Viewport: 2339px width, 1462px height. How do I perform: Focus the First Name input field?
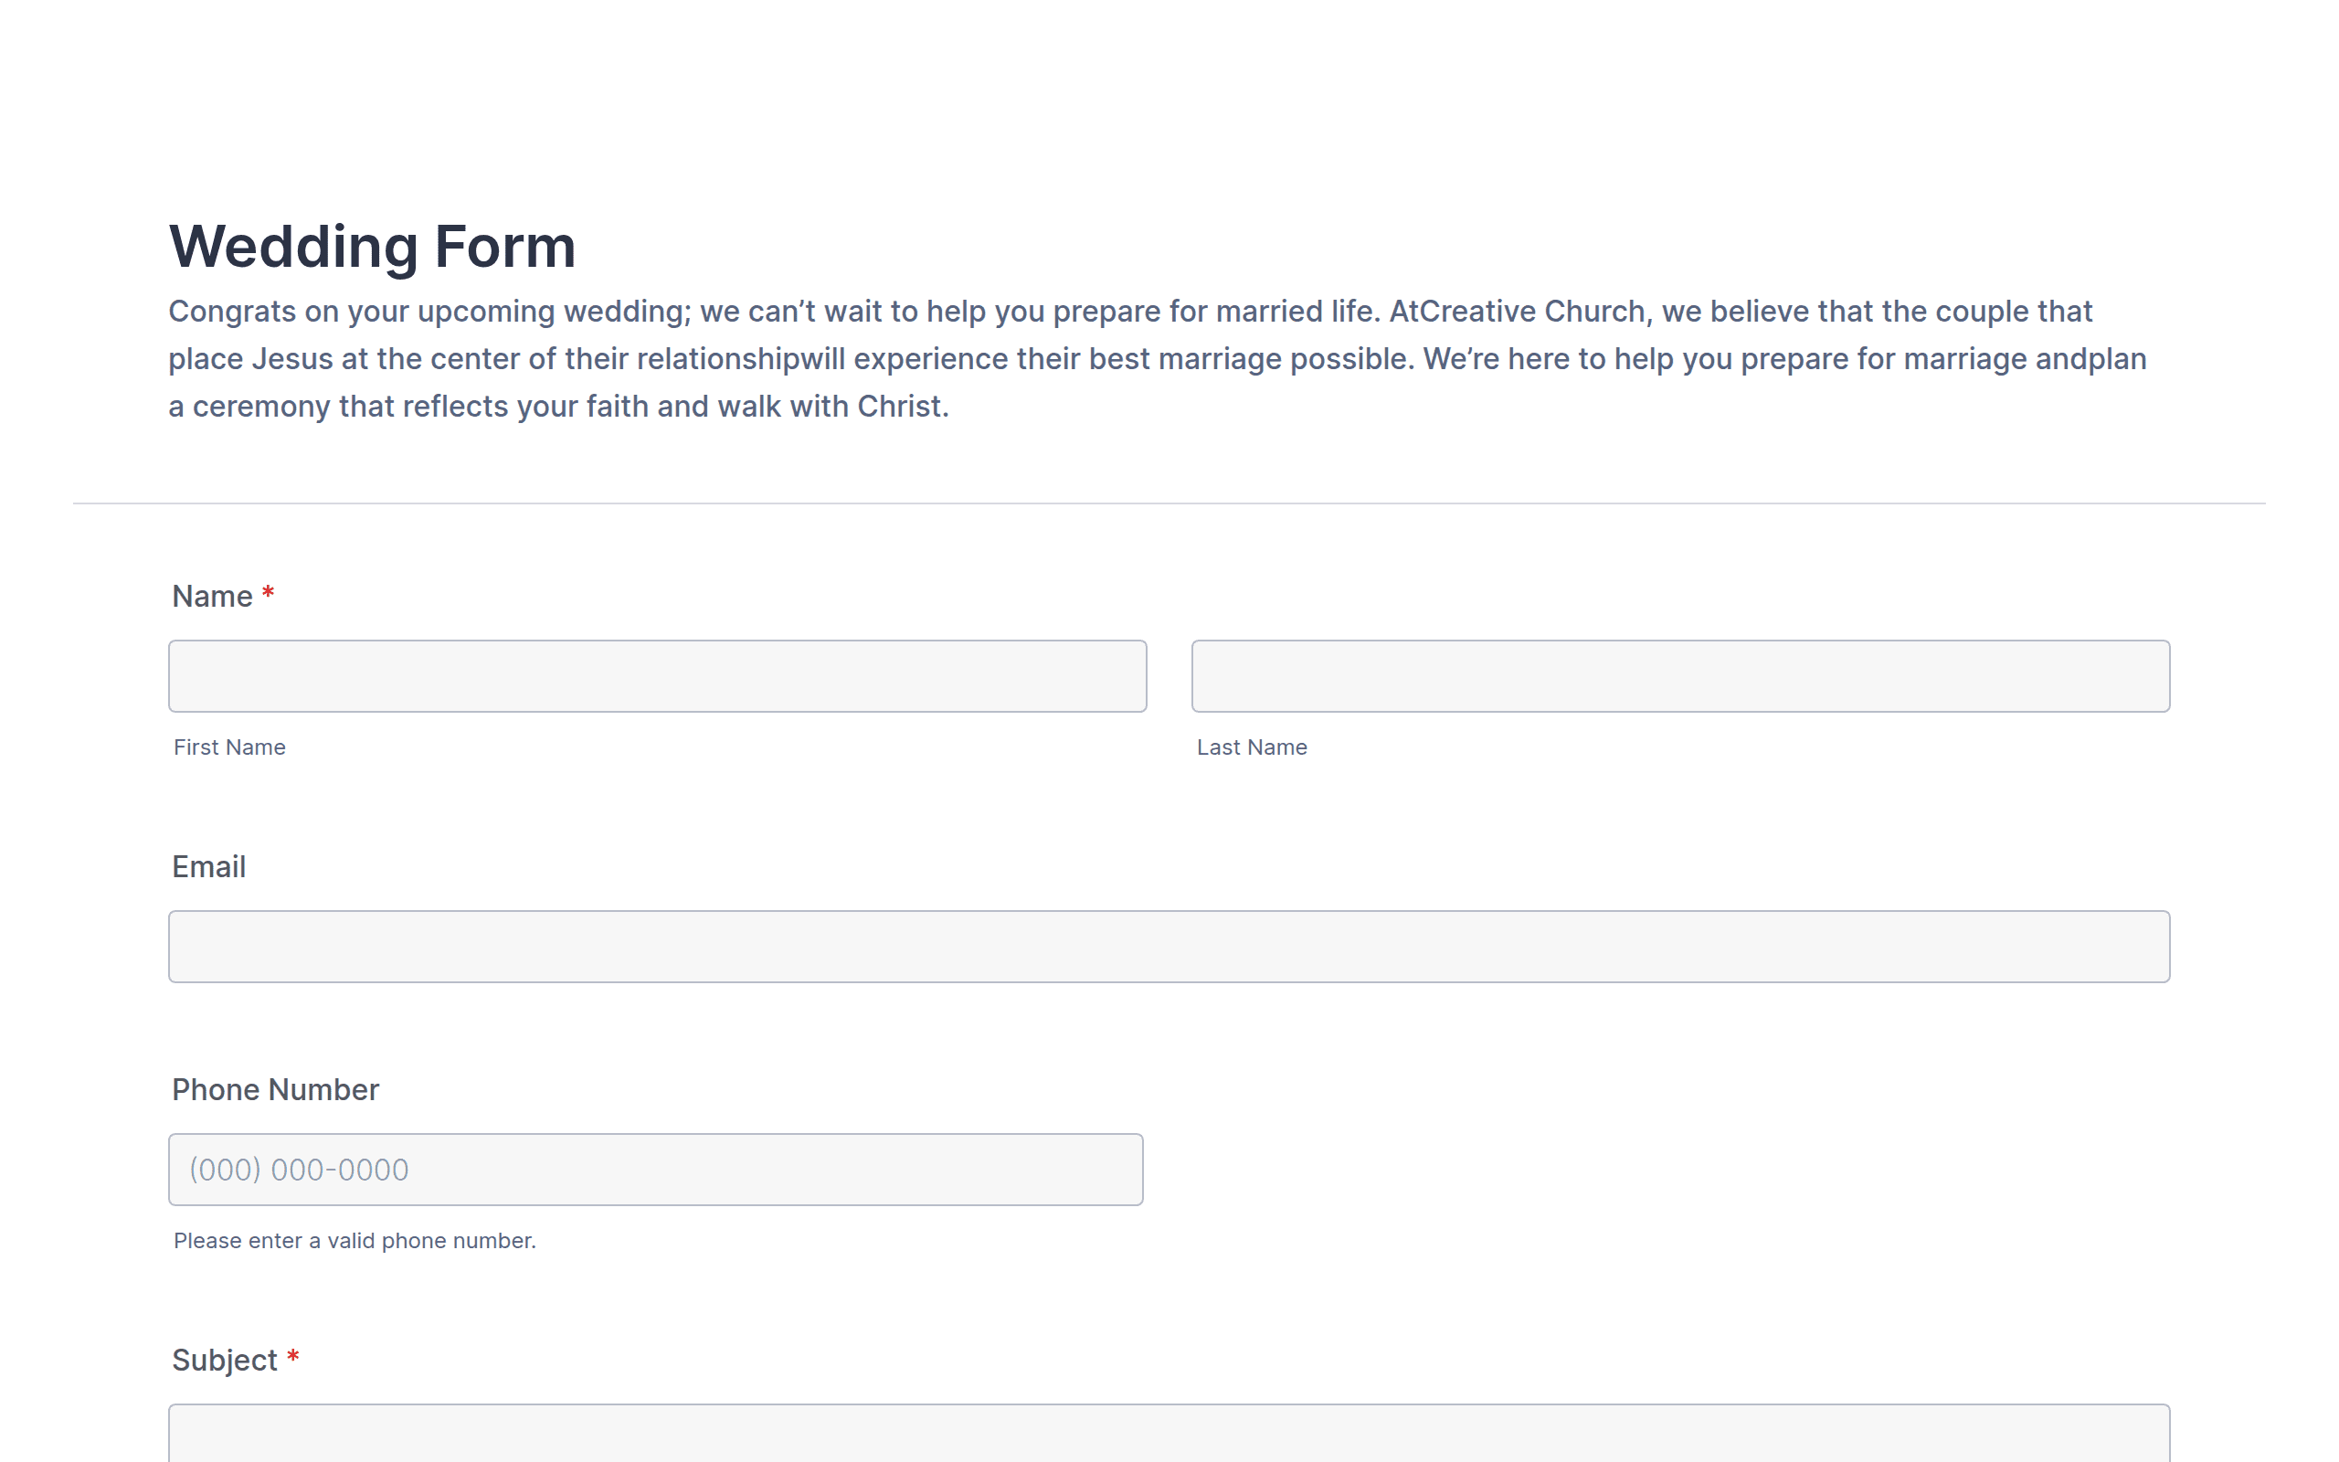pyautogui.click(x=657, y=676)
